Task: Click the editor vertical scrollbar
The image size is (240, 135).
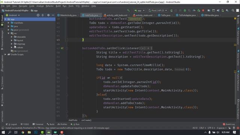Action: [235, 88]
